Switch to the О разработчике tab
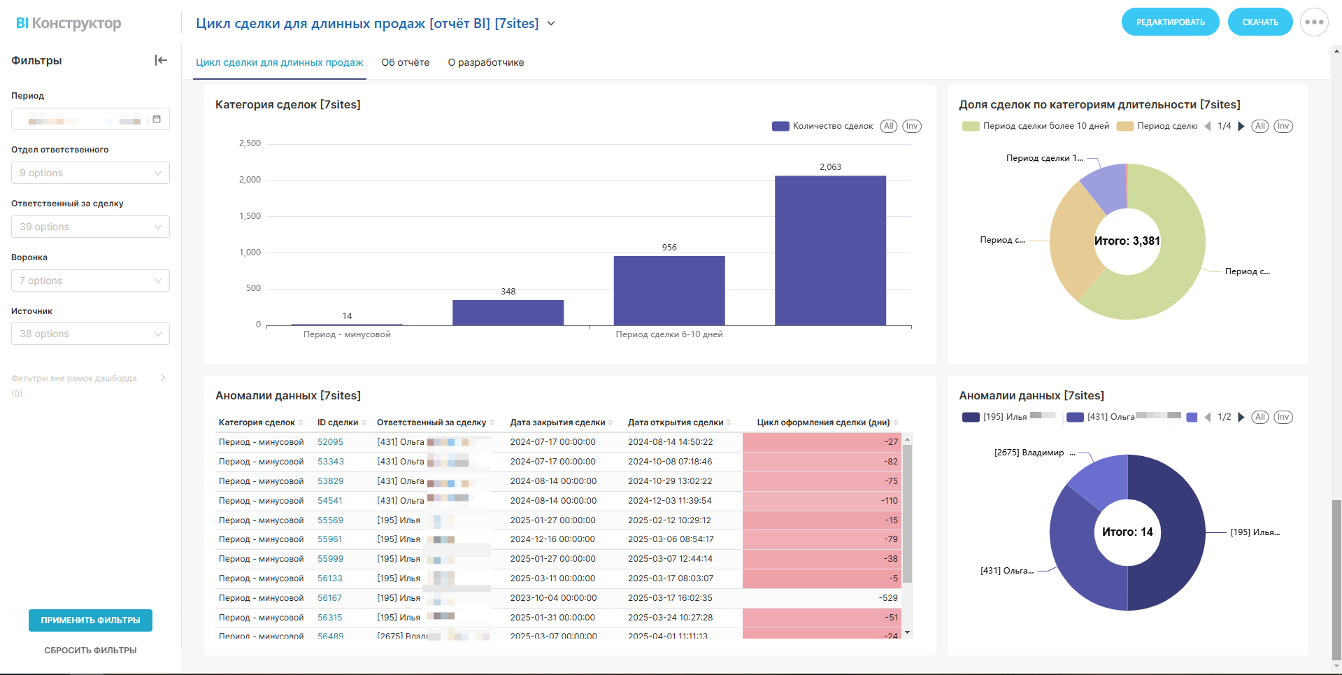Viewport: 1342px width, 675px height. click(x=485, y=63)
